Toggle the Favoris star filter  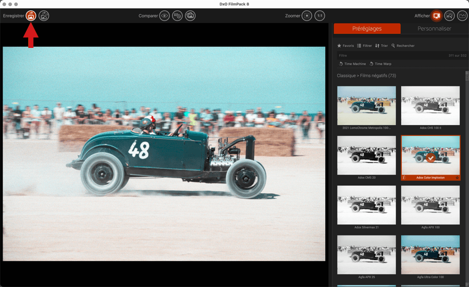pos(345,46)
